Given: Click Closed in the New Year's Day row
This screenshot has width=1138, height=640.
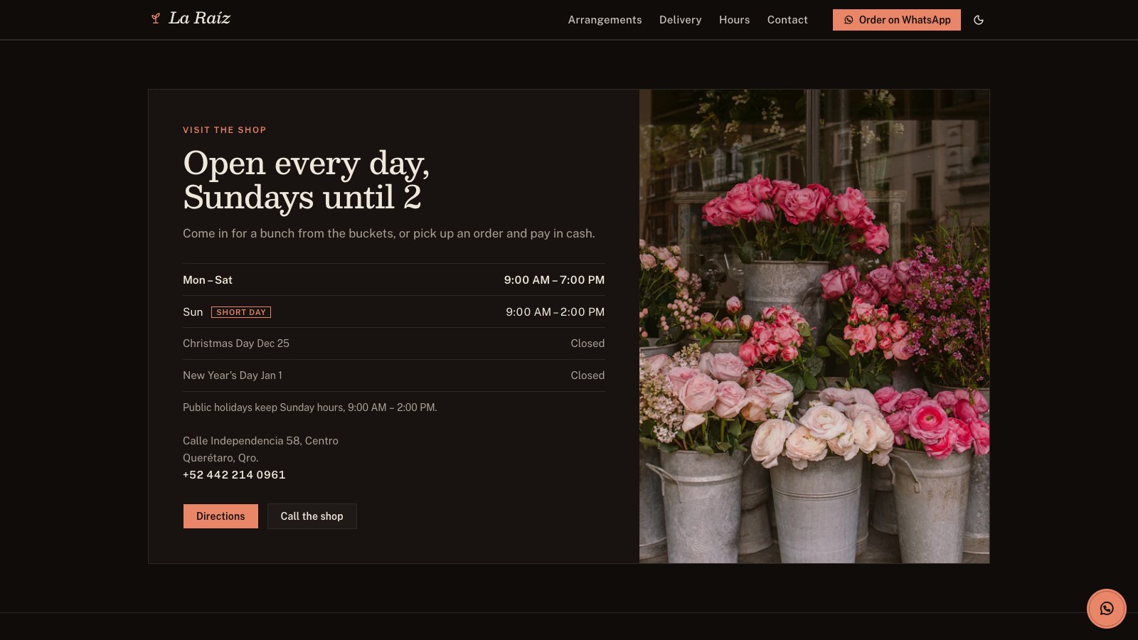Looking at the screenshot, I should tap(587, 375).
